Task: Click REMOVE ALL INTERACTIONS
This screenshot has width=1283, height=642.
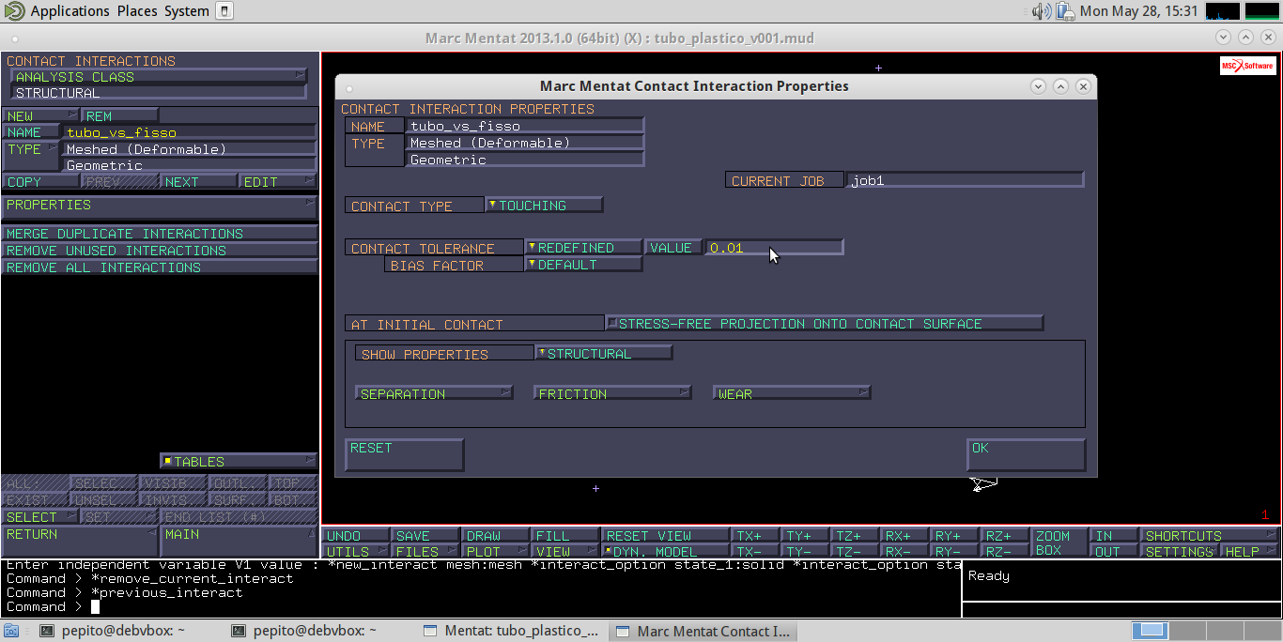Action: click(x=160, y=267)
